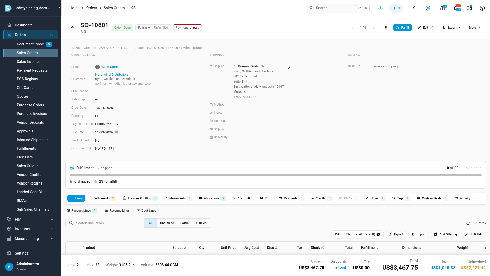Open the shield security icon
This screenshot has height=276, width=490.
[428, 8]
